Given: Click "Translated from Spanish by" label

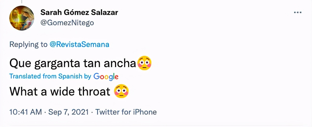Looking at the screenshot, I should coord(50,76).
